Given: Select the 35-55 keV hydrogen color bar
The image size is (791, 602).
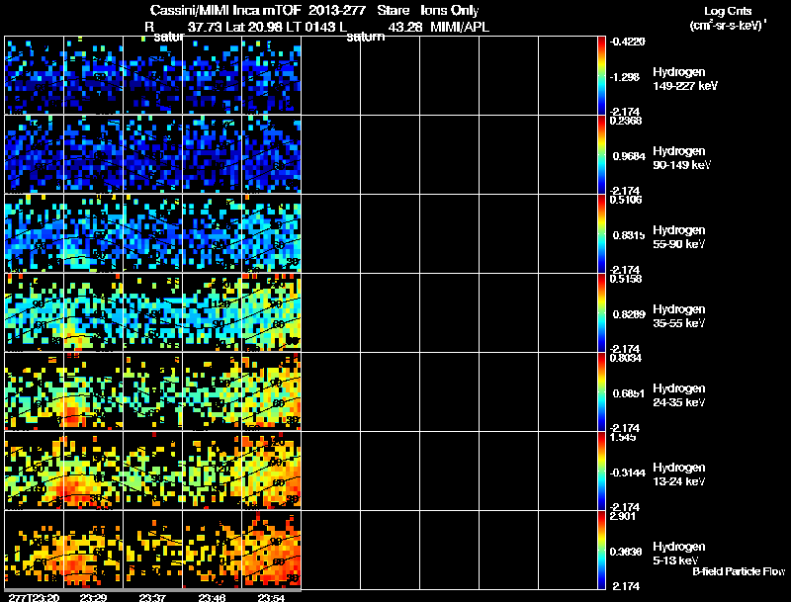Looking at the screenshot, I should point(601,312).
